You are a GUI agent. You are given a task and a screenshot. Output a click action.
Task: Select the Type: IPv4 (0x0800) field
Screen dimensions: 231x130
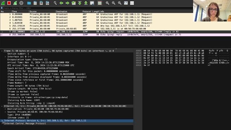click(x=19, y=115)
